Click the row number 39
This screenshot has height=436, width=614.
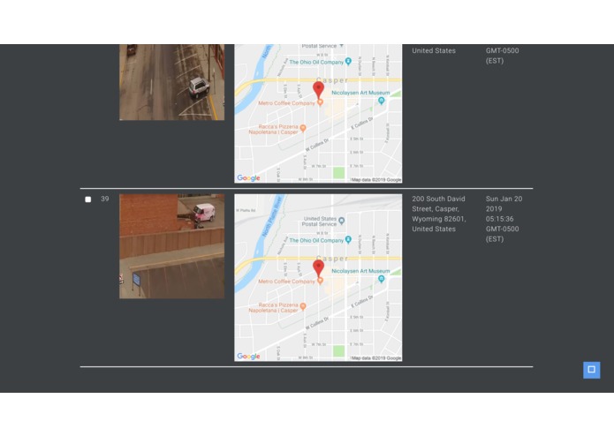(105, 199)
